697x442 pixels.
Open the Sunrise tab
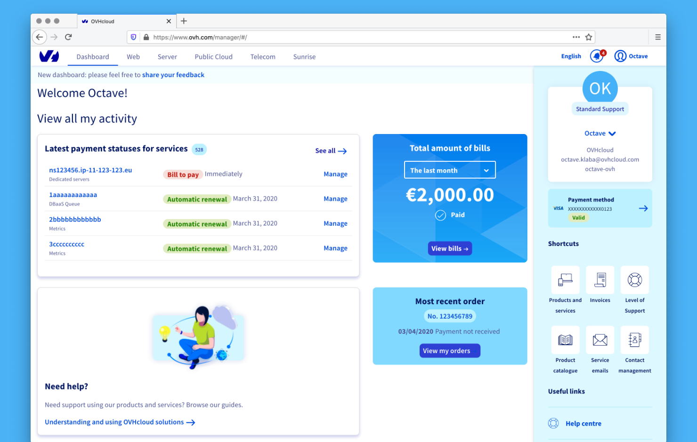(x=305, y=56)
